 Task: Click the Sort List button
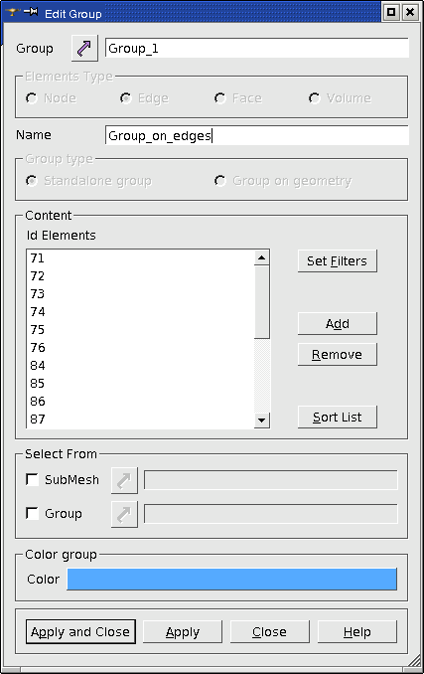coord(338,417)
